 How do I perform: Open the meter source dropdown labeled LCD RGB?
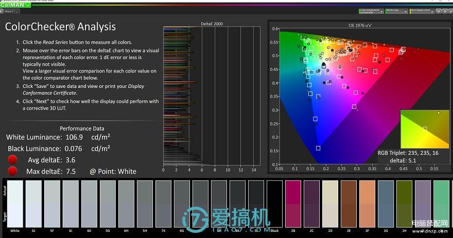click(x=371, y=11)
